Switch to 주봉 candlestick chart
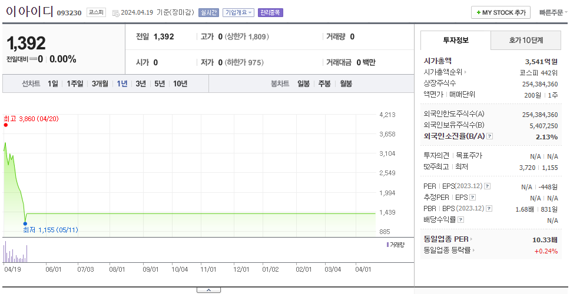570x294 pixels. tap(324, 84)
